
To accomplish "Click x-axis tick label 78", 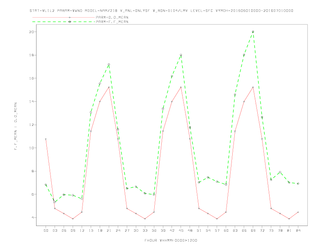I will click(x=280, y=230).
